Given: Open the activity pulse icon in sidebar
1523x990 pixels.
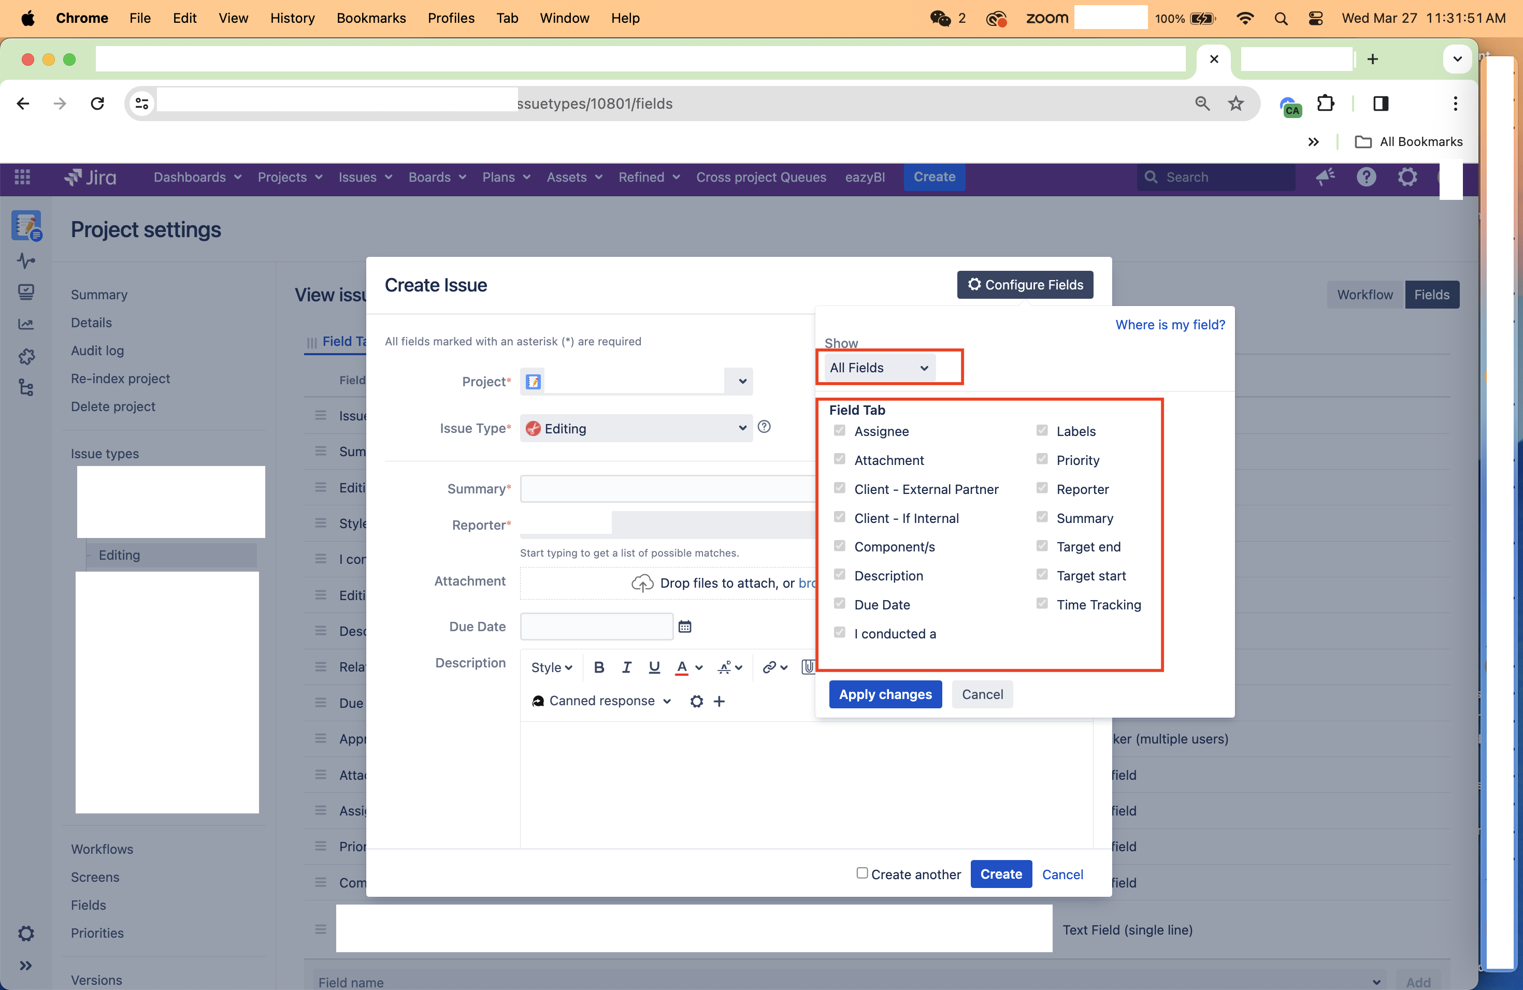Looking at the screenshot, I should pyautogui.click(x=25, y=260).
